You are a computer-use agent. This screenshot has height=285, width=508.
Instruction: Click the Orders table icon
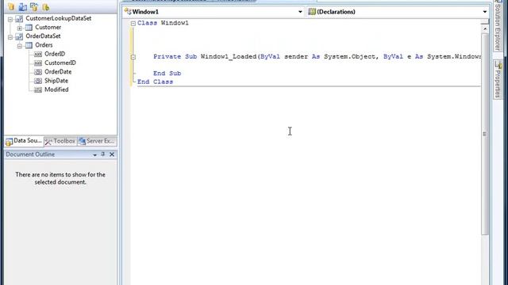click(29, 45)
